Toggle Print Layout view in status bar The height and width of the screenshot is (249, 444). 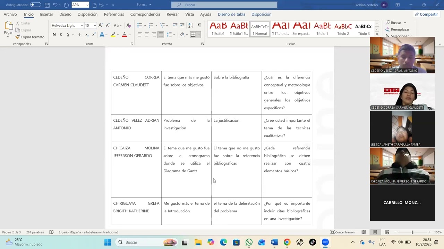[x=375, y=232]
